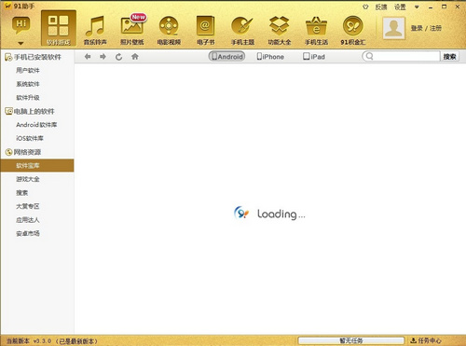466x346 pixels.
Task: Open 手机主题 phone themes section
Action: tap(242, 30)
